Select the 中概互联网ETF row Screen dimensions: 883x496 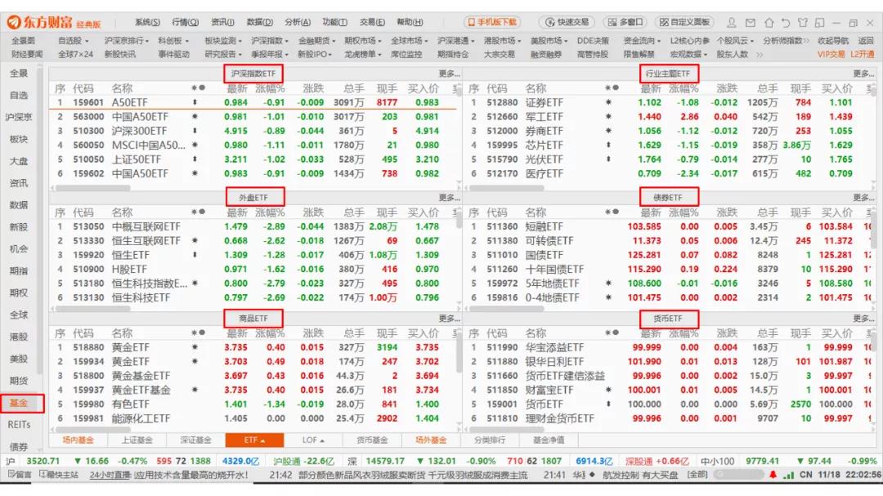[253, 226]
